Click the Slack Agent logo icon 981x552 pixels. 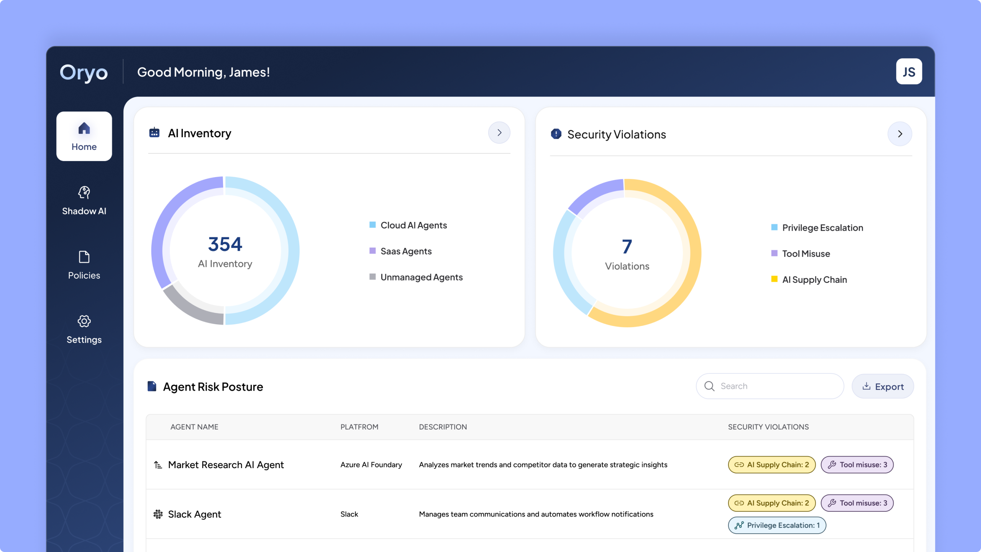pyautogui.click(x=158, y=514)
